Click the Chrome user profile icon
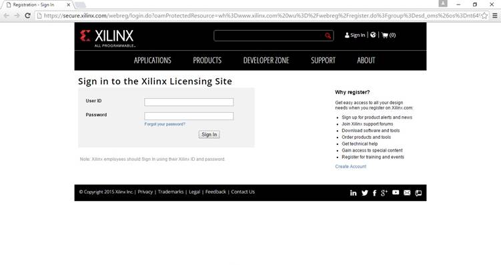 (x=443, y=3)
